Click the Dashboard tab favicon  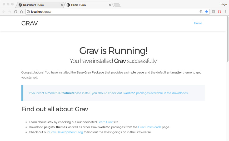coord(20,5)
